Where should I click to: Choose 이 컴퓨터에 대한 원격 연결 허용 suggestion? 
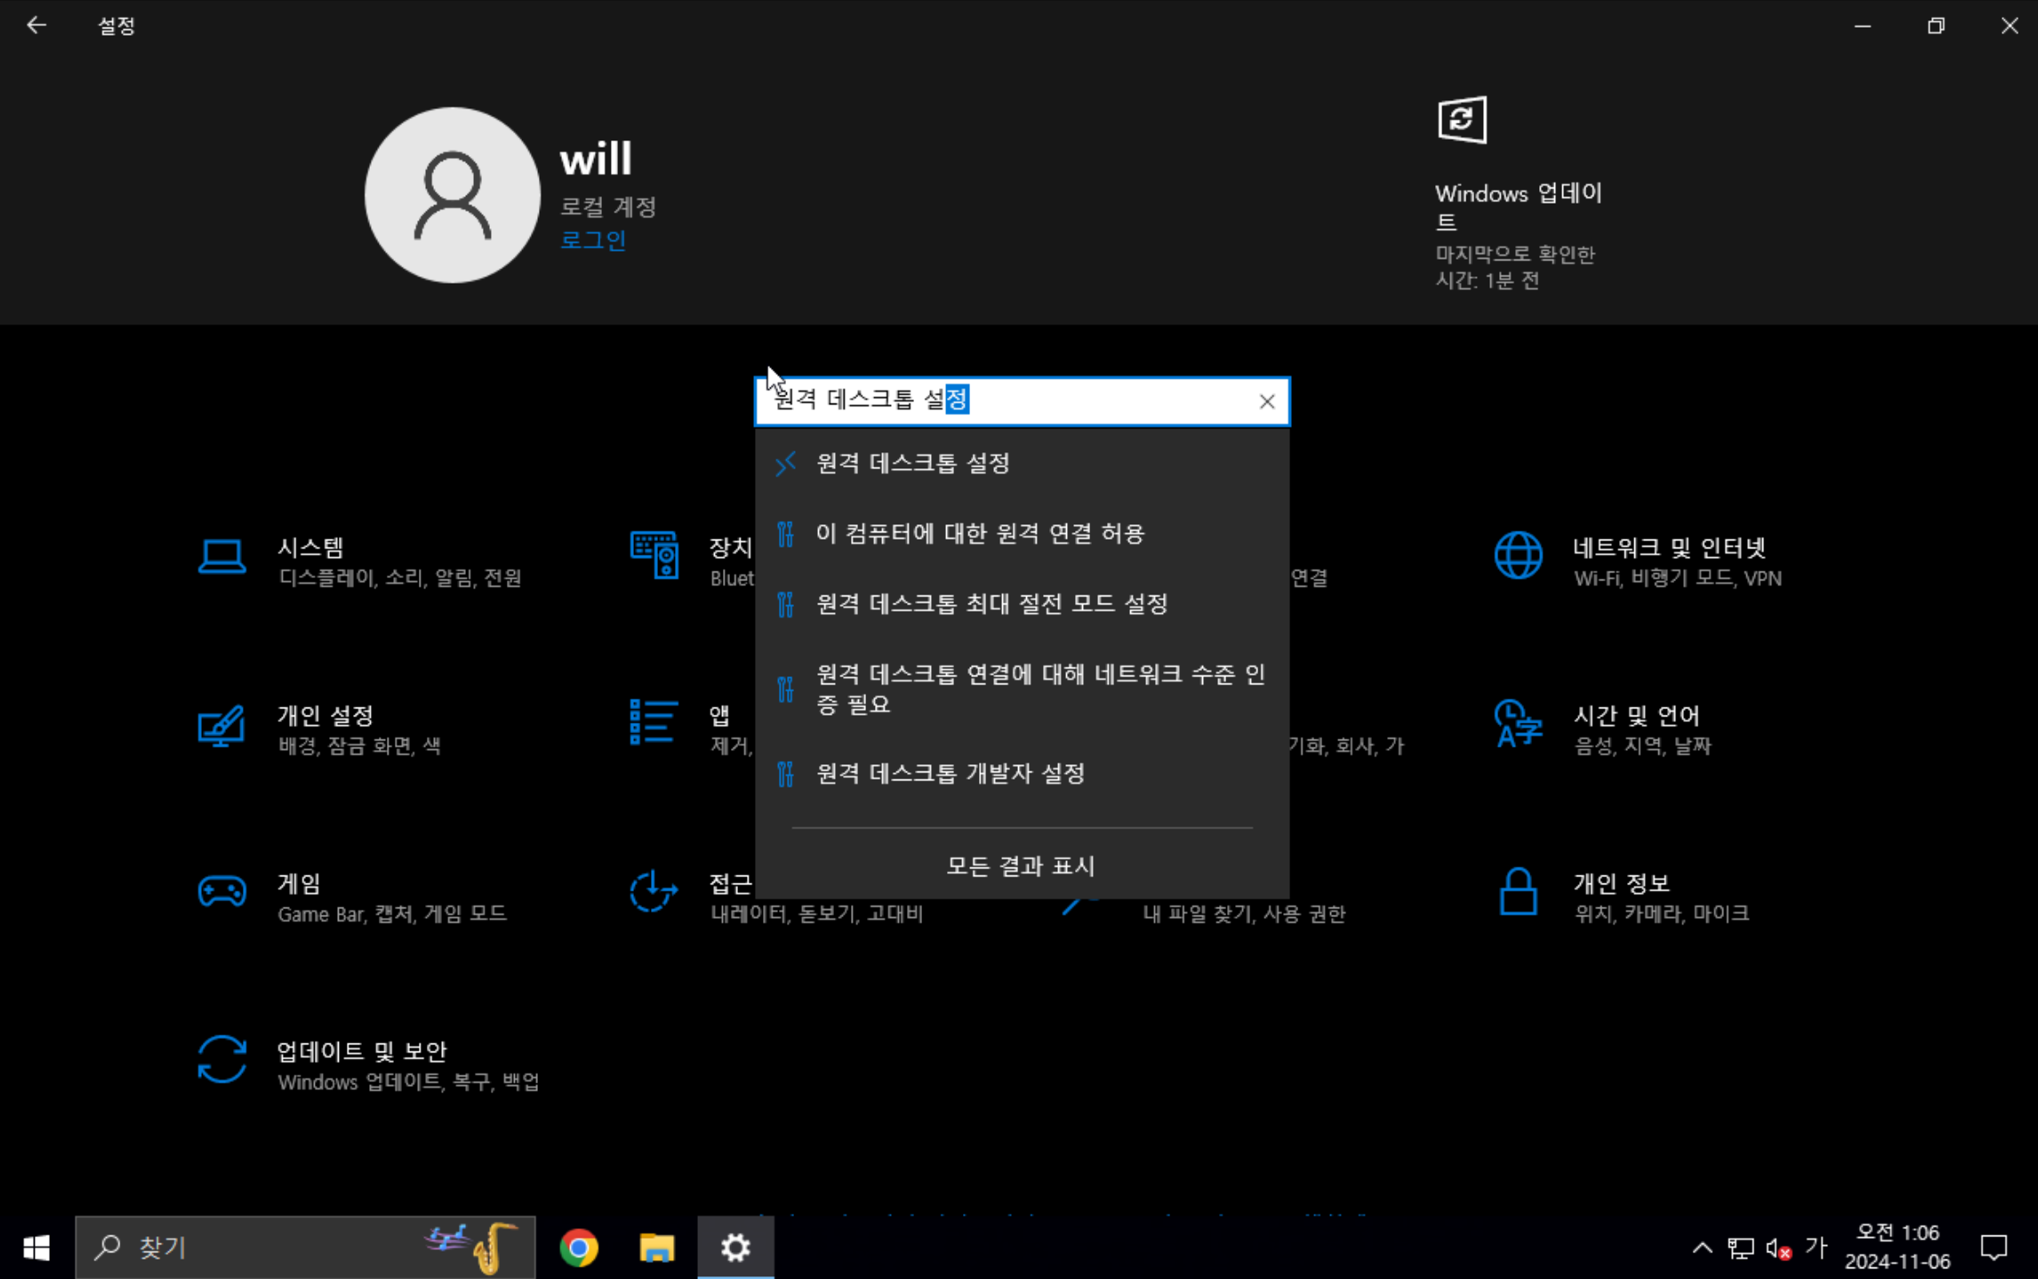[980, 533]
